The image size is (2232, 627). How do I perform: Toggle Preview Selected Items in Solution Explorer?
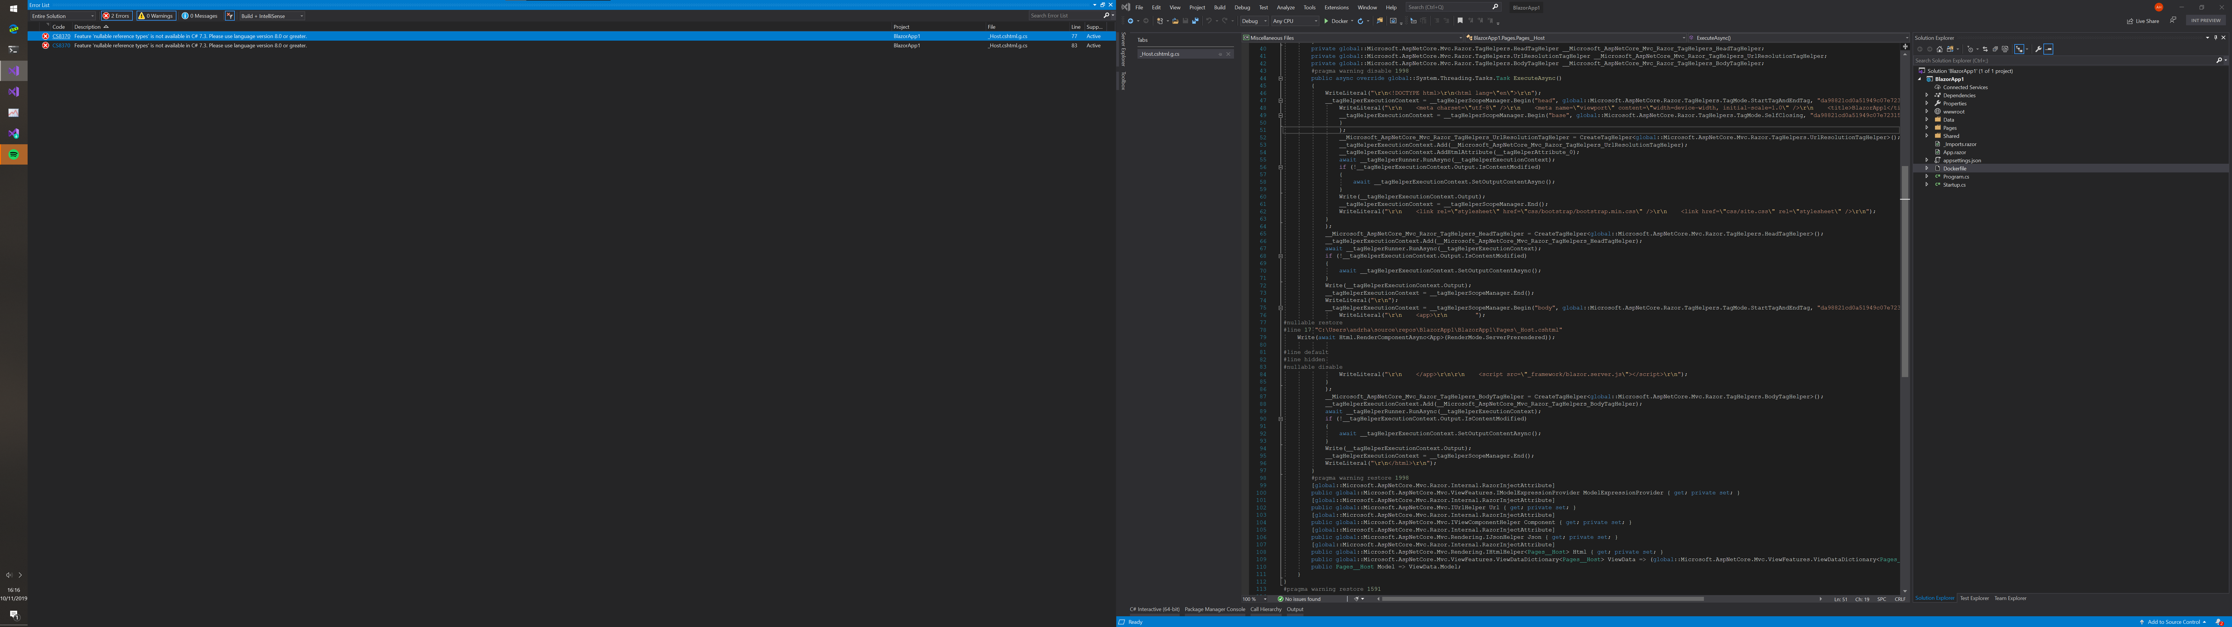point(2048,49)
